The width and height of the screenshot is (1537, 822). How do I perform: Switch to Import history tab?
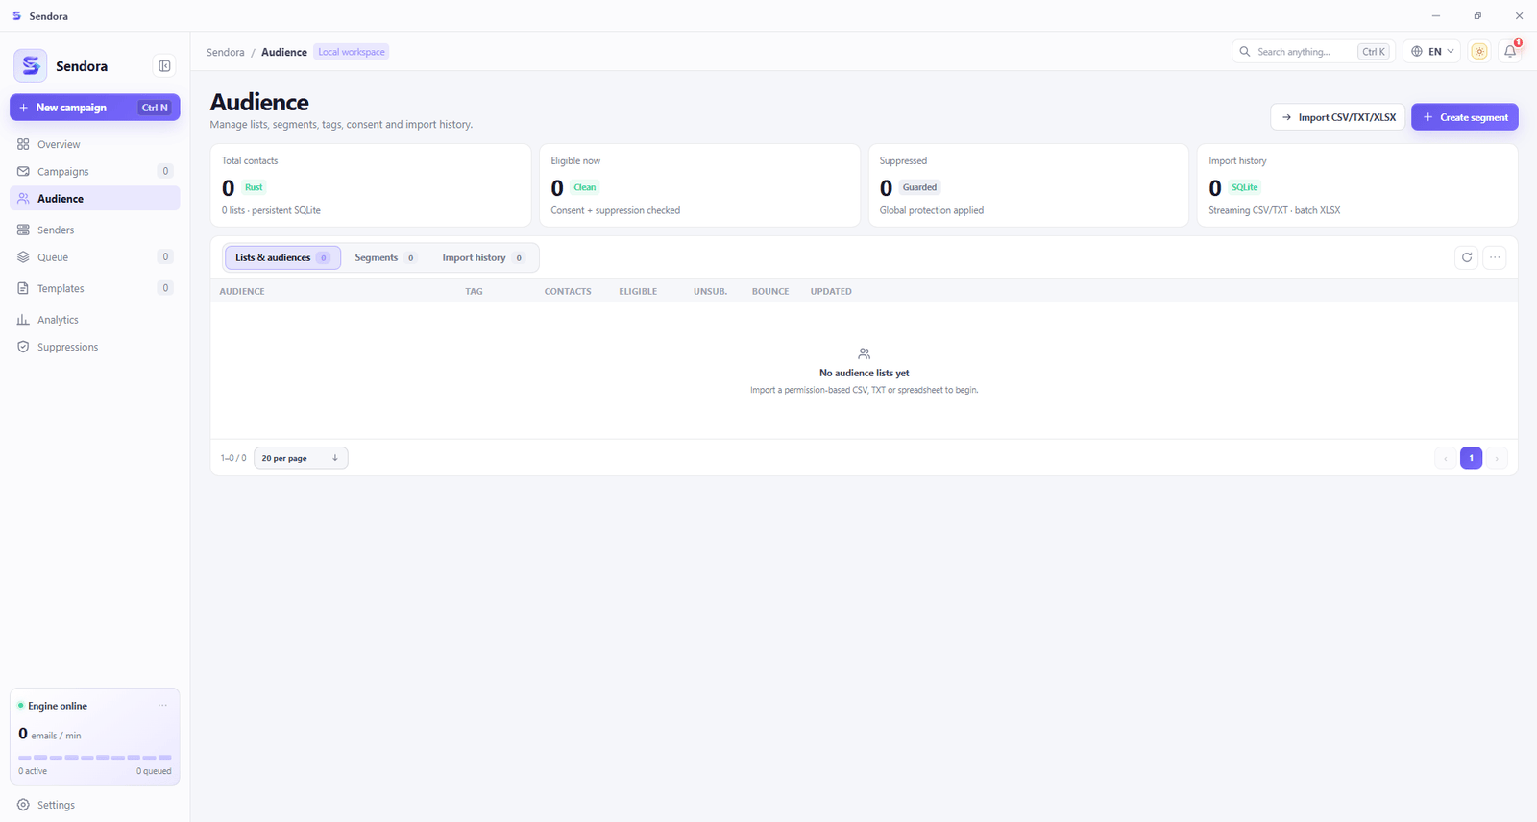point(483,257)
